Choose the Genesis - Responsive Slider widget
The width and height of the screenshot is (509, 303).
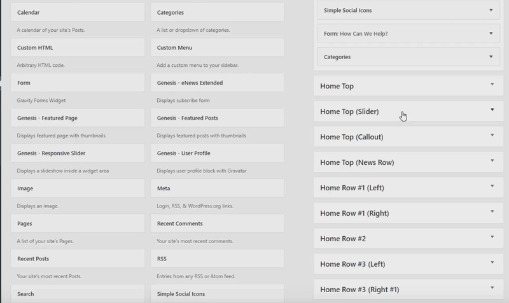click(78, 153)
